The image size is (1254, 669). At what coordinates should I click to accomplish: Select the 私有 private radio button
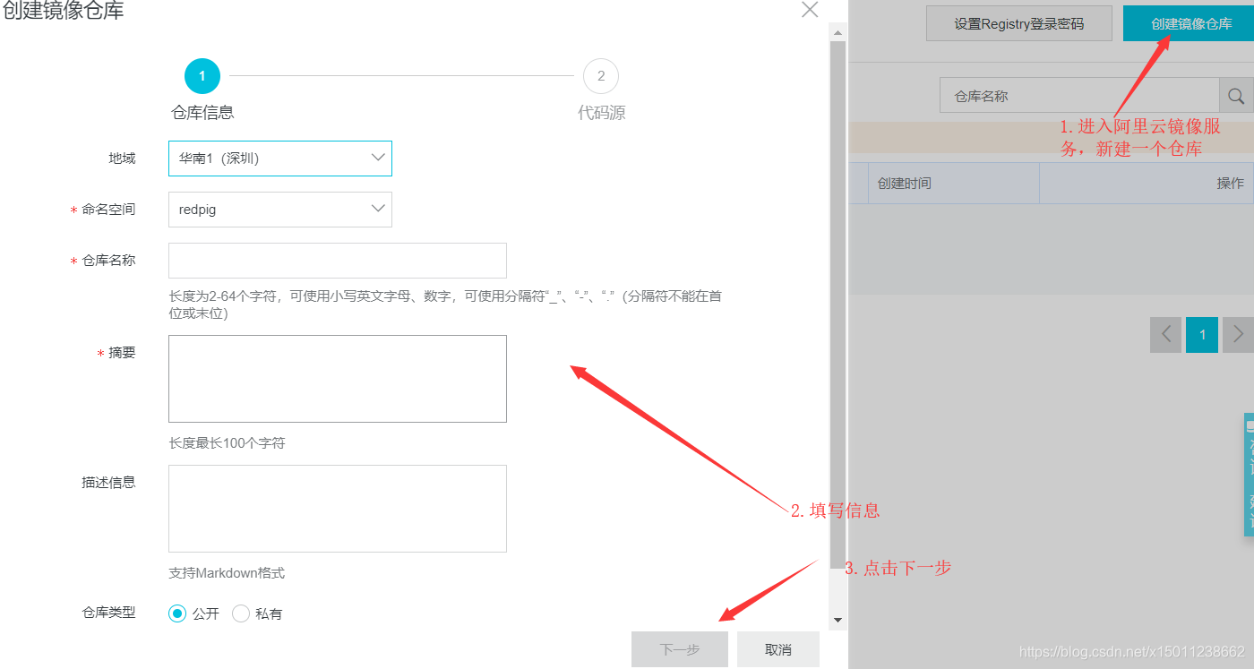(241, 613)
